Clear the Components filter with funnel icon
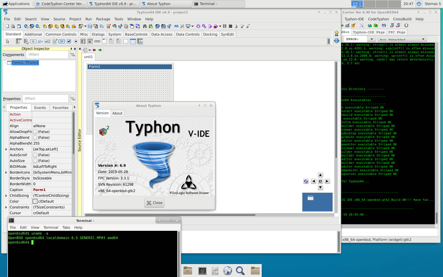Viewport: 443px width, 277px height. click(73, 55)
